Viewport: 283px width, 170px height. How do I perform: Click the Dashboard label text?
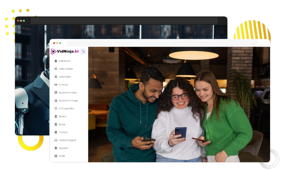(x=64, y=61)
